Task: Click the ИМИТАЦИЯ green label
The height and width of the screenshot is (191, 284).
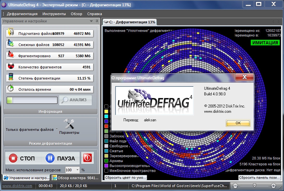Action: point(265,43)
